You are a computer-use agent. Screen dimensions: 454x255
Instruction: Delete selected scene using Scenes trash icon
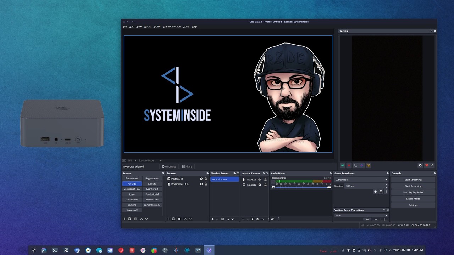[129, 219]
